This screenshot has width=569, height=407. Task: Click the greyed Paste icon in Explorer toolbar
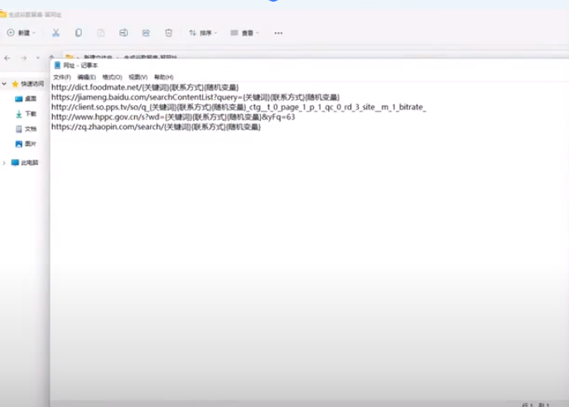tap(101, 33)
